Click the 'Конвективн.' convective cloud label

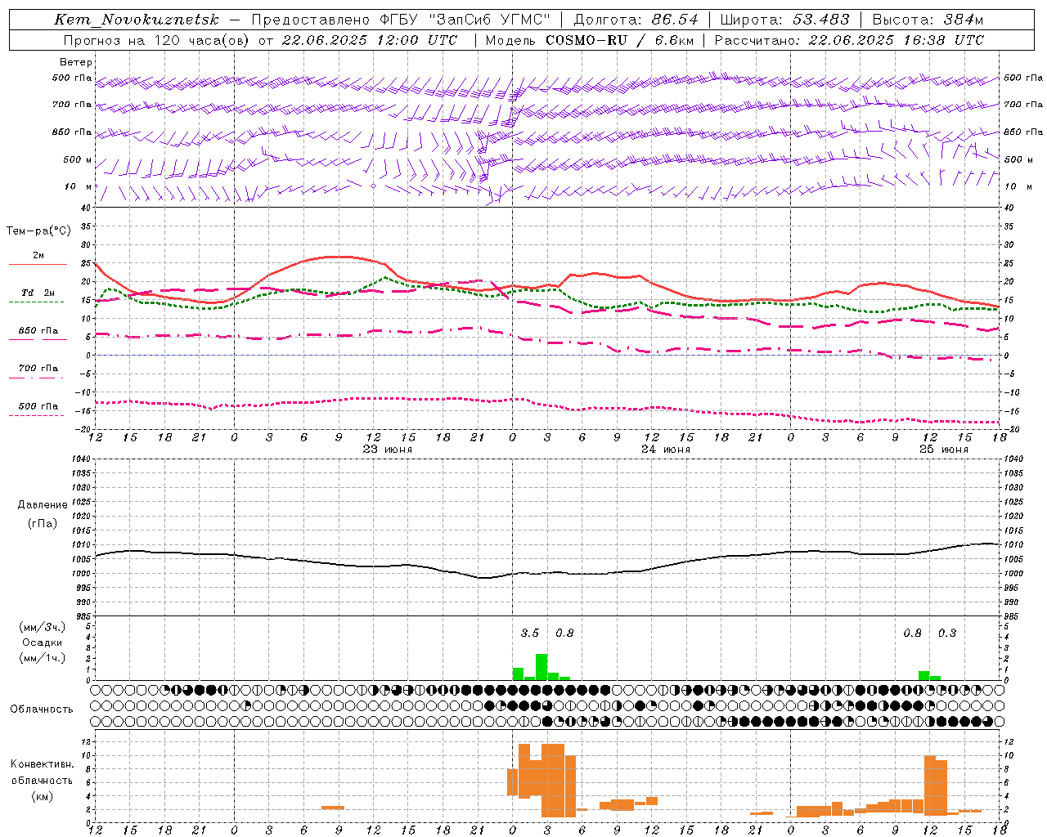(x=43, y=764)
